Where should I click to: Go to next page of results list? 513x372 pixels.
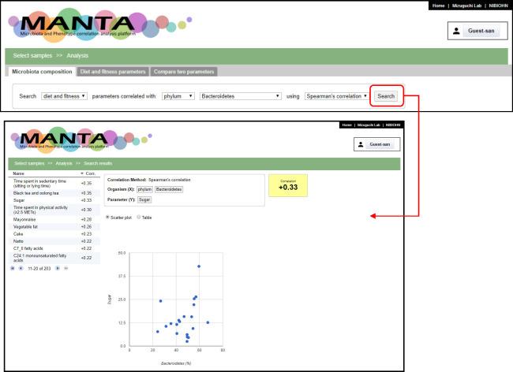(x=58, y=268)
